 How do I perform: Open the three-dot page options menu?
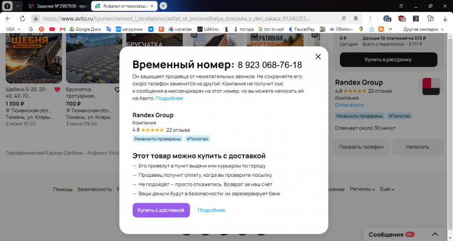click(x=370, y=18)
